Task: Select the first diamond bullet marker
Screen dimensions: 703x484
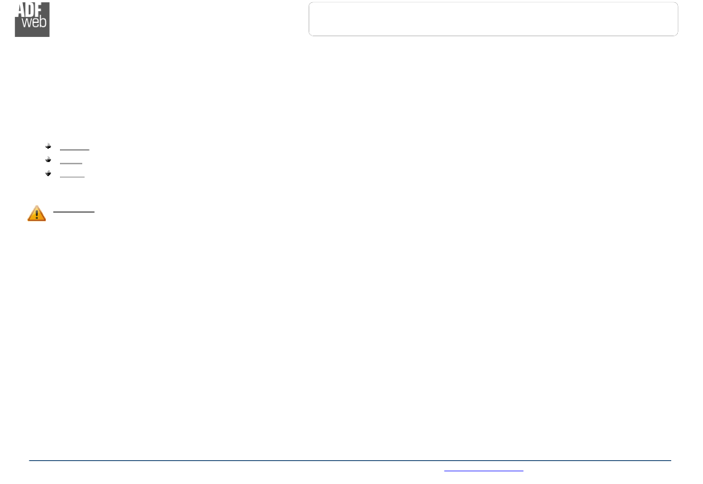Action: 48,146
